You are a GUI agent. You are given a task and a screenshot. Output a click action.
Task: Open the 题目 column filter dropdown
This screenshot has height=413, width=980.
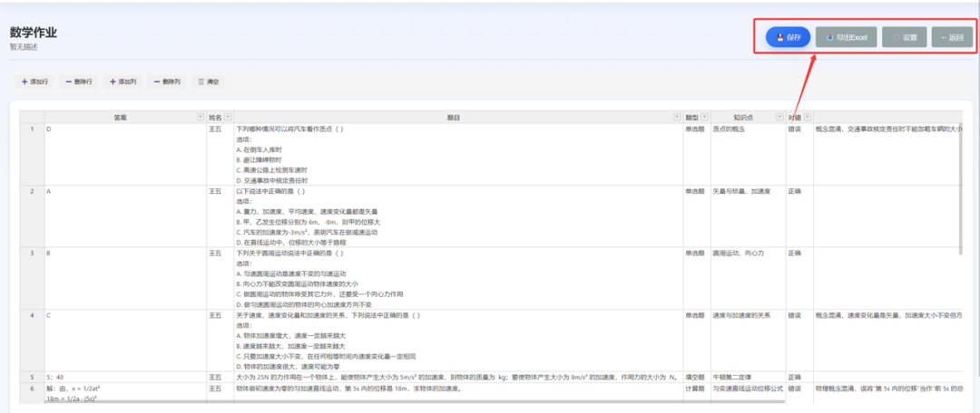[x=677, y=117]
